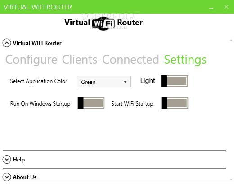Viewport: 234px width, 184px height.
Task: Enable Run On Windows Startup switch
Action: pyautogui.click(x=91, y=103)
